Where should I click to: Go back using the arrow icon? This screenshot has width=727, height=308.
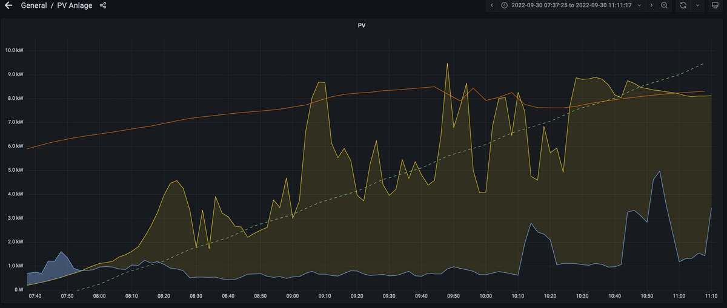[8, 5]
